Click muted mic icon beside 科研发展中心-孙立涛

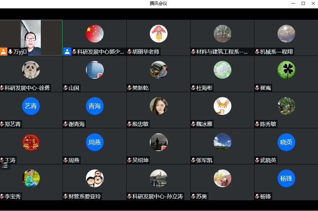click(129, 196)
